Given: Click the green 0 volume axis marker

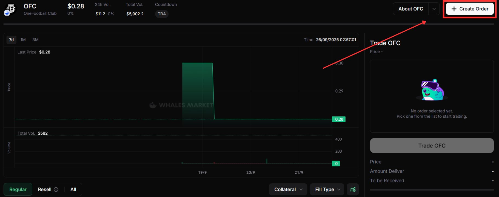Looking at the screenshot, I should (x=336, y=164).
